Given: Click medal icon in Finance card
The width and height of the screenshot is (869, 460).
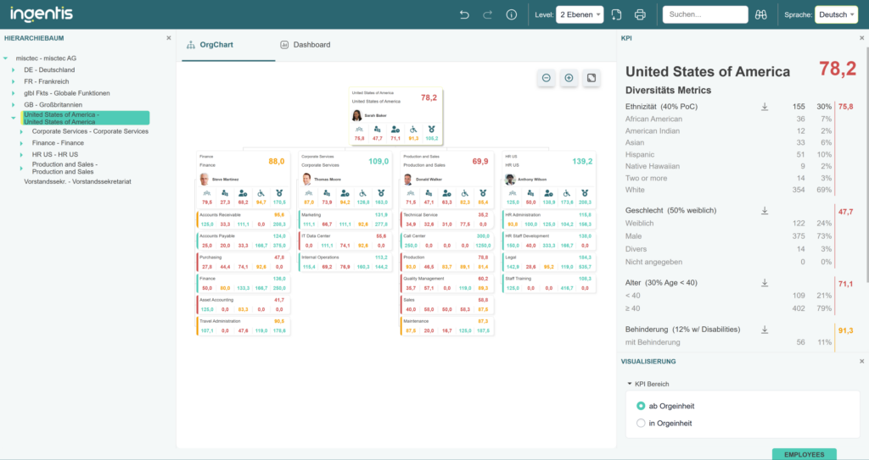Looking at the screenshot, I should (279, 193).
